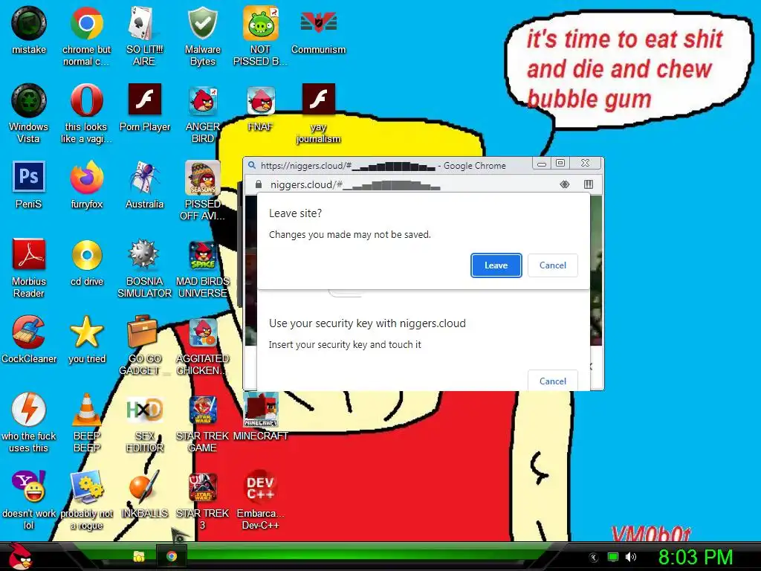This screenshot has height=571, width=761.
Task: Open the 'INKBALLS' desktop icon
Action: 144,486
